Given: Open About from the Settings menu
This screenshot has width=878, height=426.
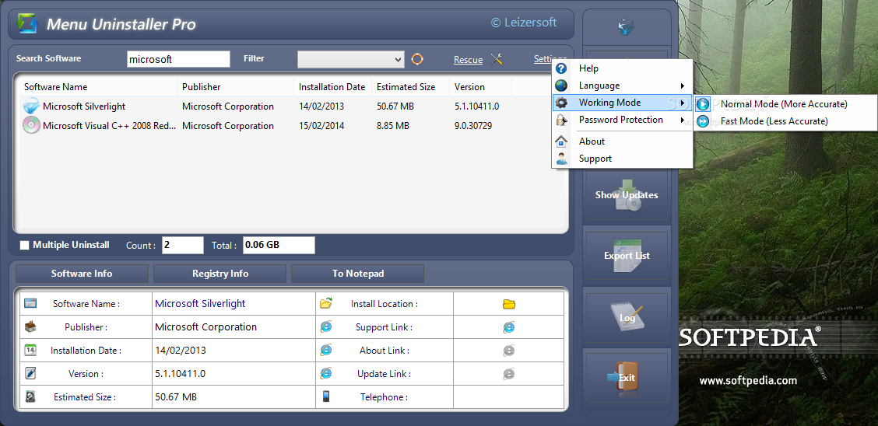Looking at the screenshot, I should pos(622,141).
